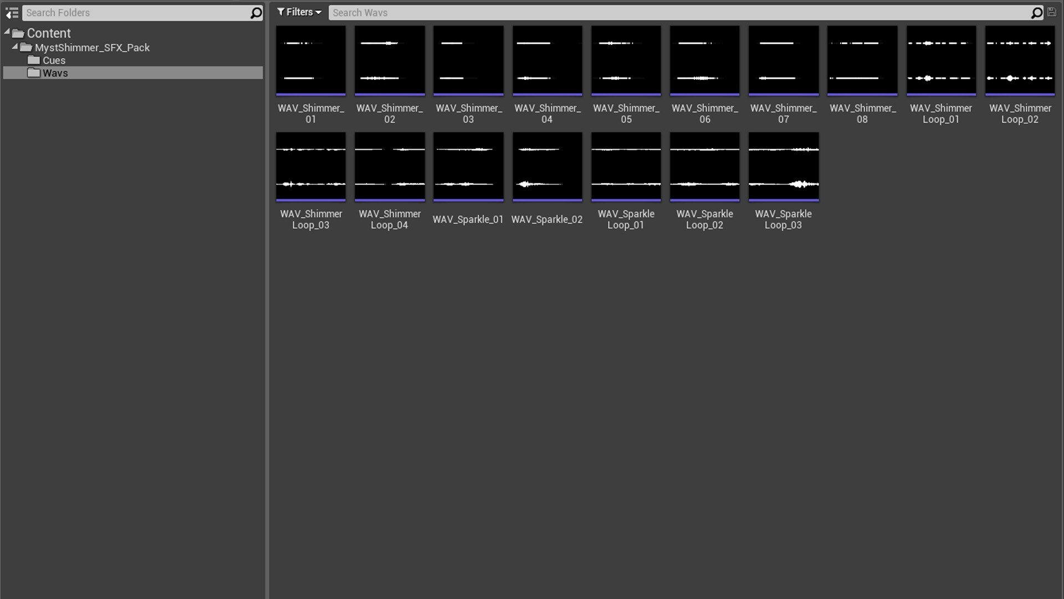Image resolution: width=1064 pixels, height=599 pixels.
Task: Focus the Search Wavs field
Action: (679, 13)
